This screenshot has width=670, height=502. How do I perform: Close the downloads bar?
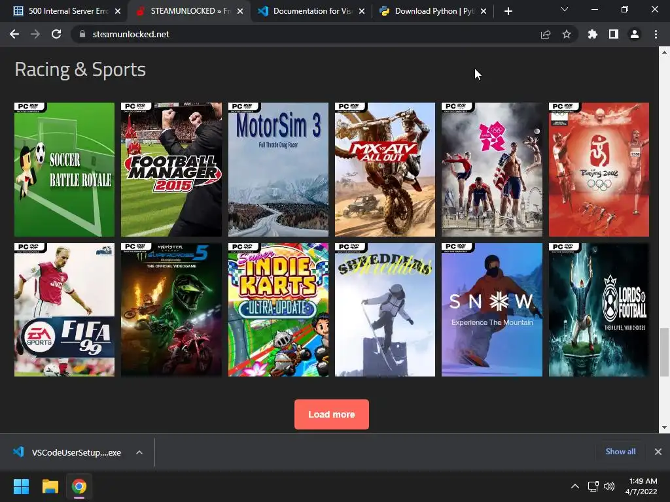click(658, 452)
